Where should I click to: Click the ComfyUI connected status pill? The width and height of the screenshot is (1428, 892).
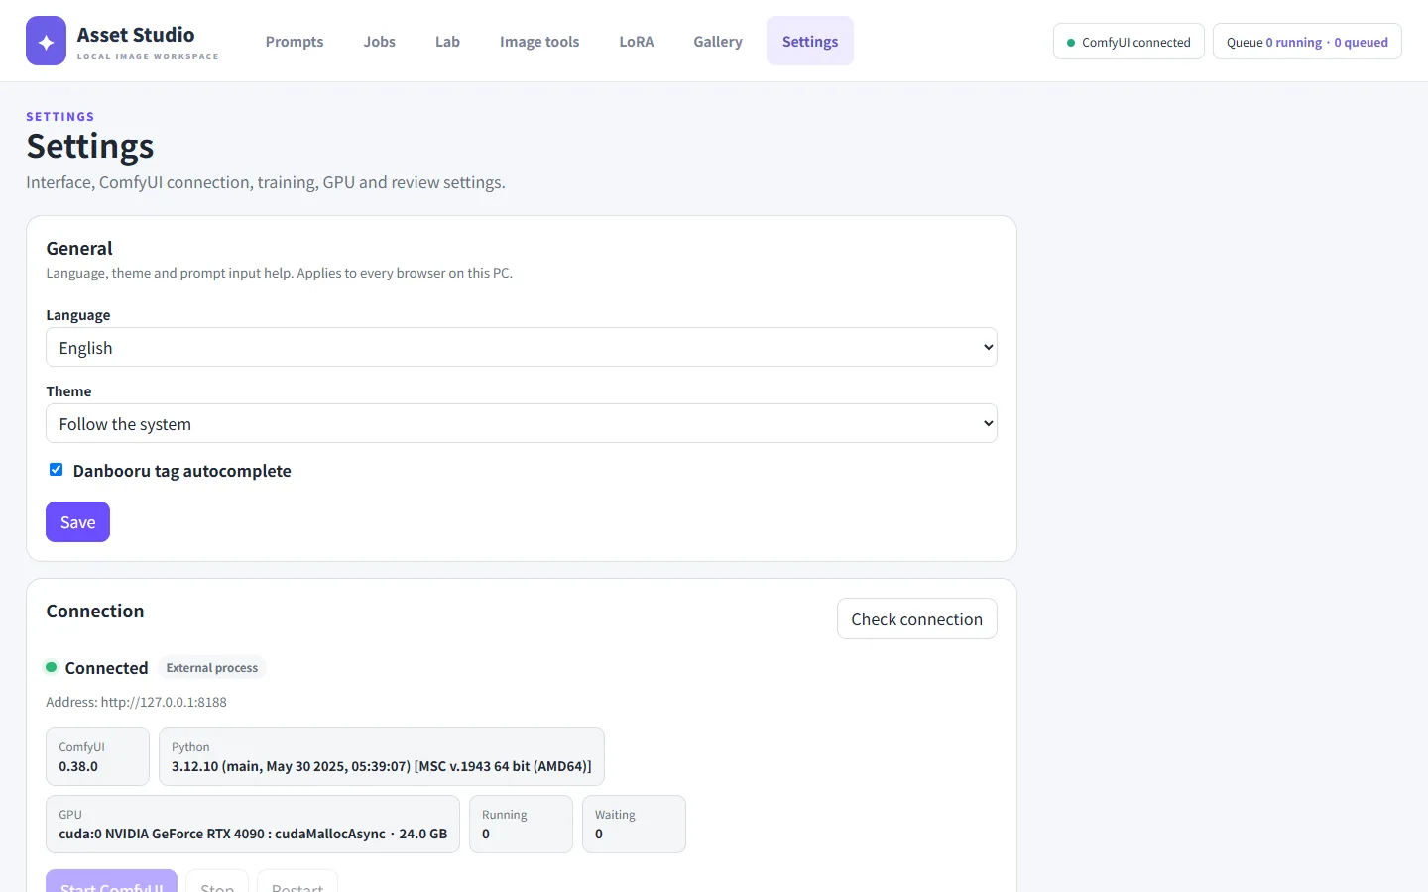click(1129, 42)
